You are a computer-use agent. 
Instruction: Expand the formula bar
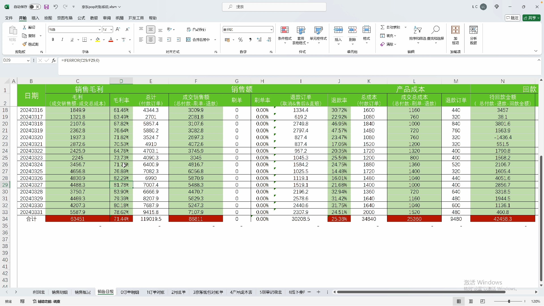pyautogui.click(x=539, y=60)
